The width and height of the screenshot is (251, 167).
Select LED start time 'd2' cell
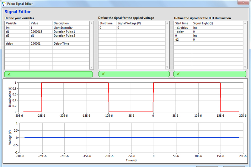click(183, 39)
